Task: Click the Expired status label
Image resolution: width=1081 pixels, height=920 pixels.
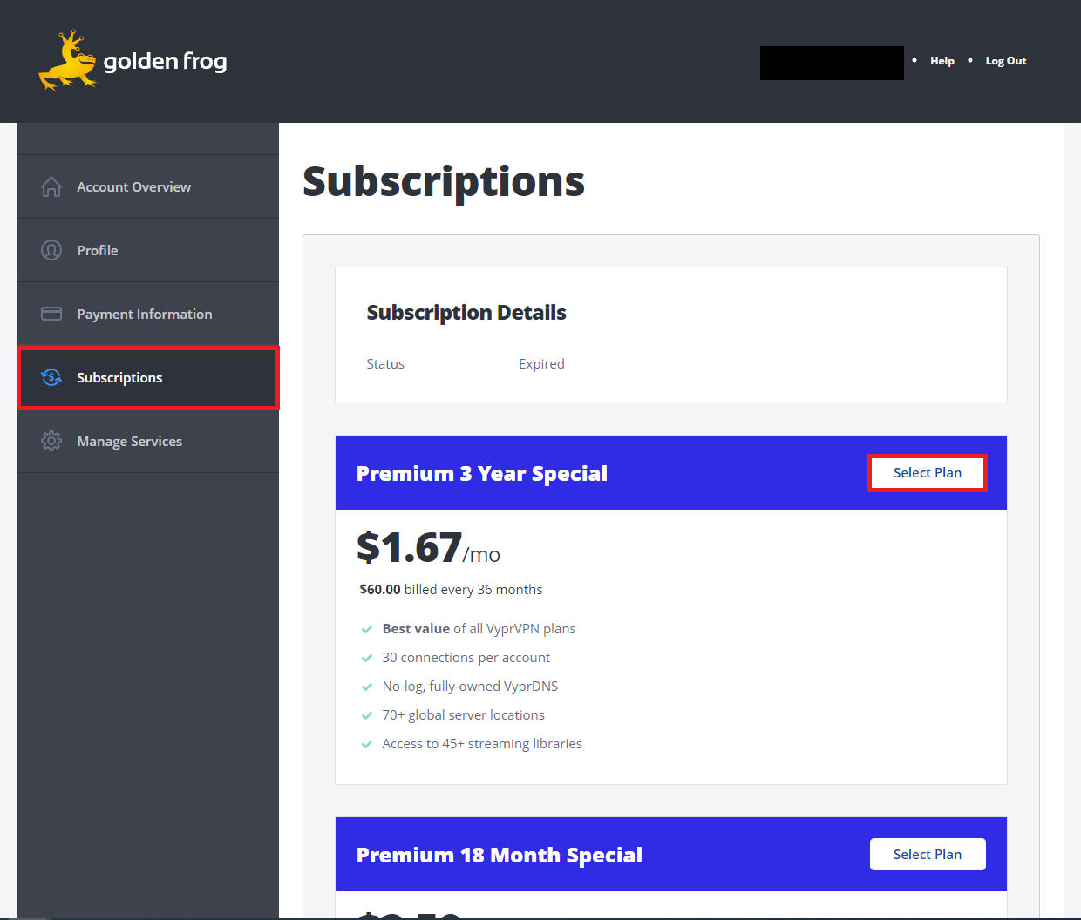Action: pyautogui.click(x=541, y=363)
